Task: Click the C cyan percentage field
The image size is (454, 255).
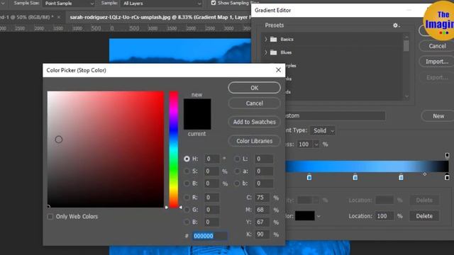Action: pyautogui.click(x=262, y=198)
